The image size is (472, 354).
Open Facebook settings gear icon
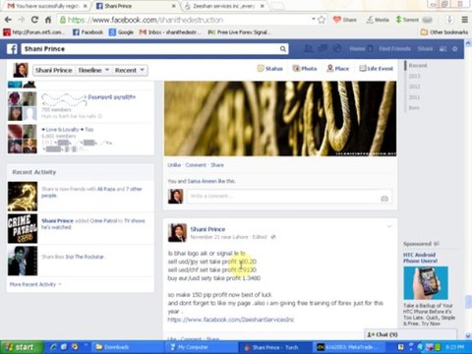(x=454, y=49)
